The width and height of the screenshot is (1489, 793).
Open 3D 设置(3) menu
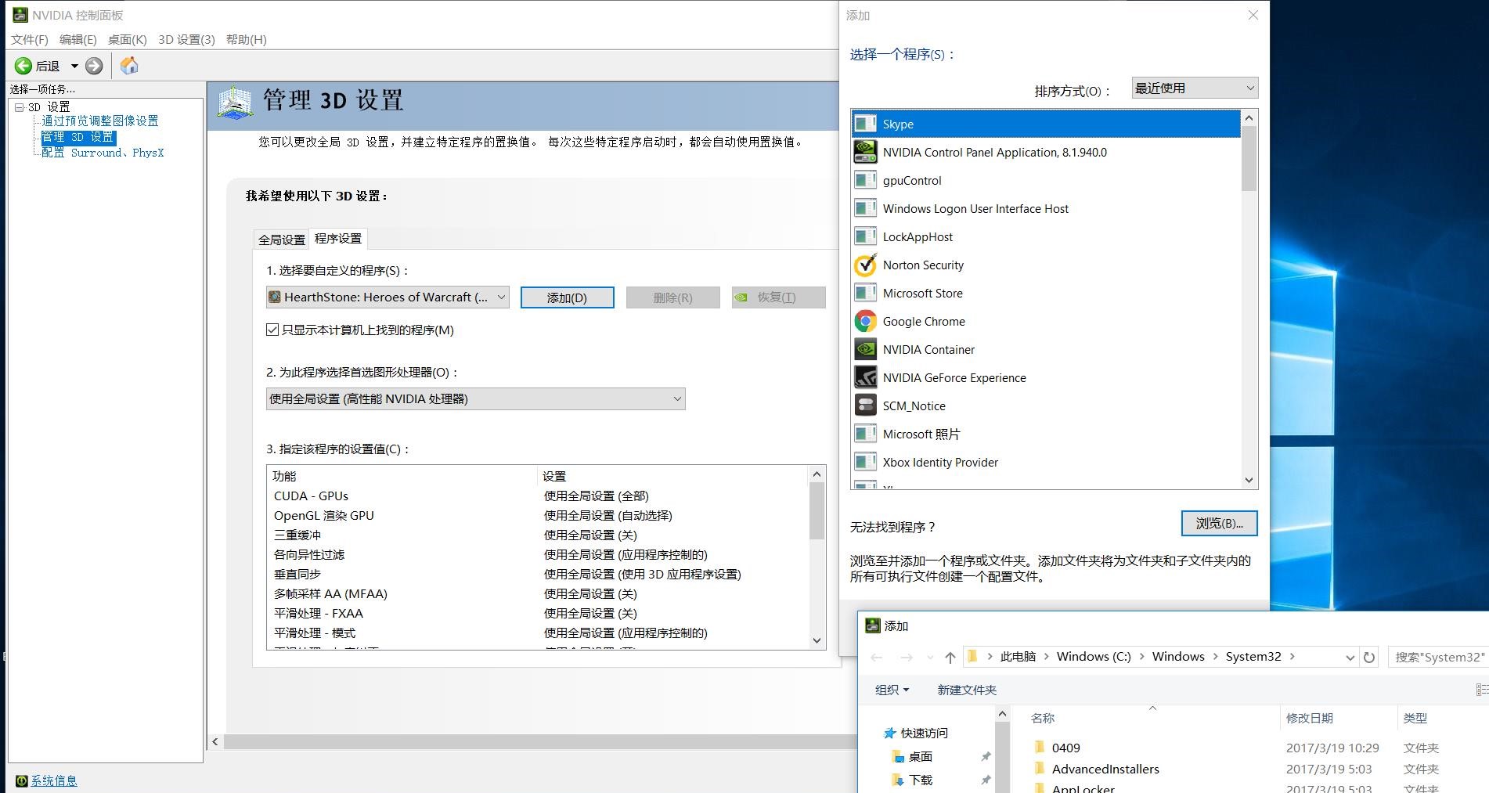pyautogui.click(x=186, y=39)
